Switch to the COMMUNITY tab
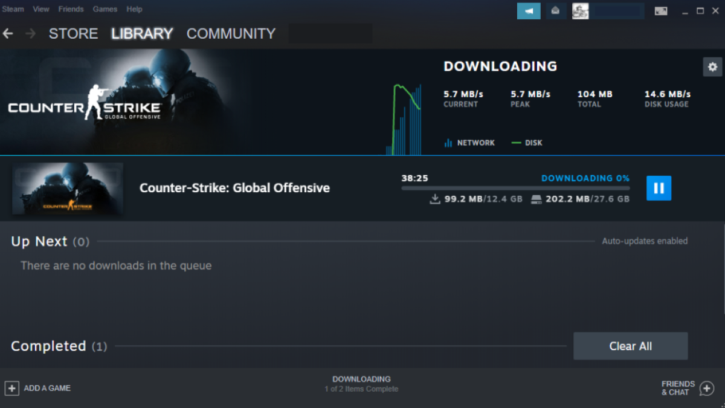Viewport: 725px width, 408px height. click(231, 34)
